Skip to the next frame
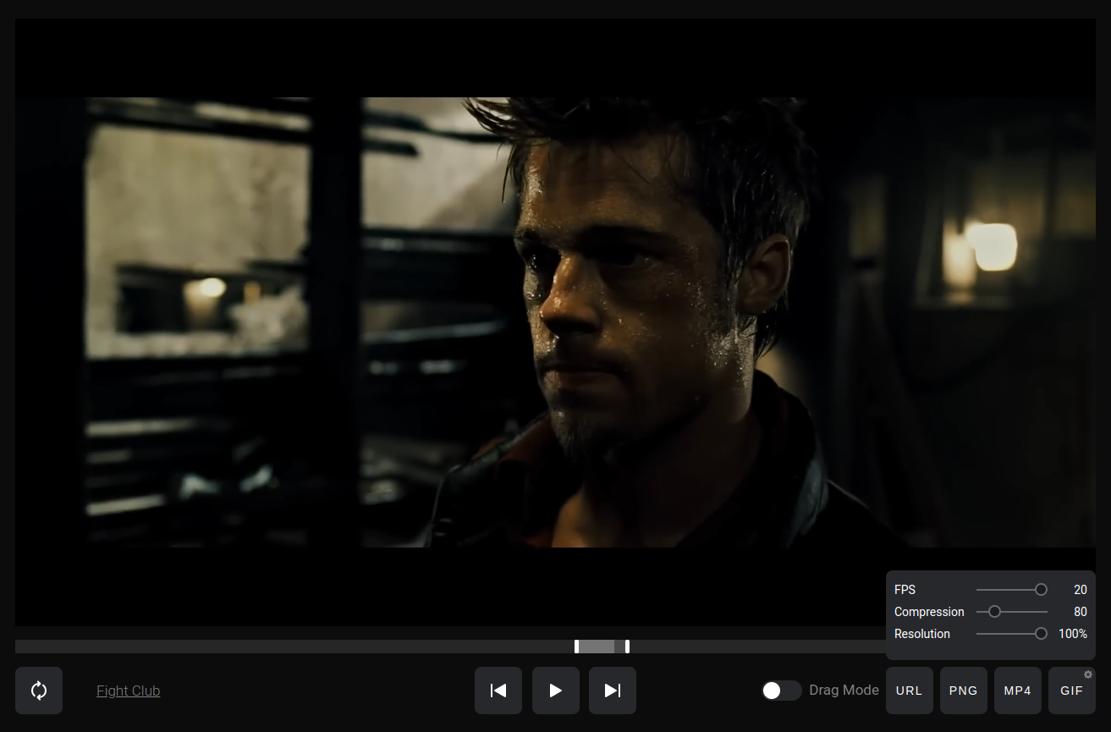The width and height of the screenshot is (1111, 732). 613,691
